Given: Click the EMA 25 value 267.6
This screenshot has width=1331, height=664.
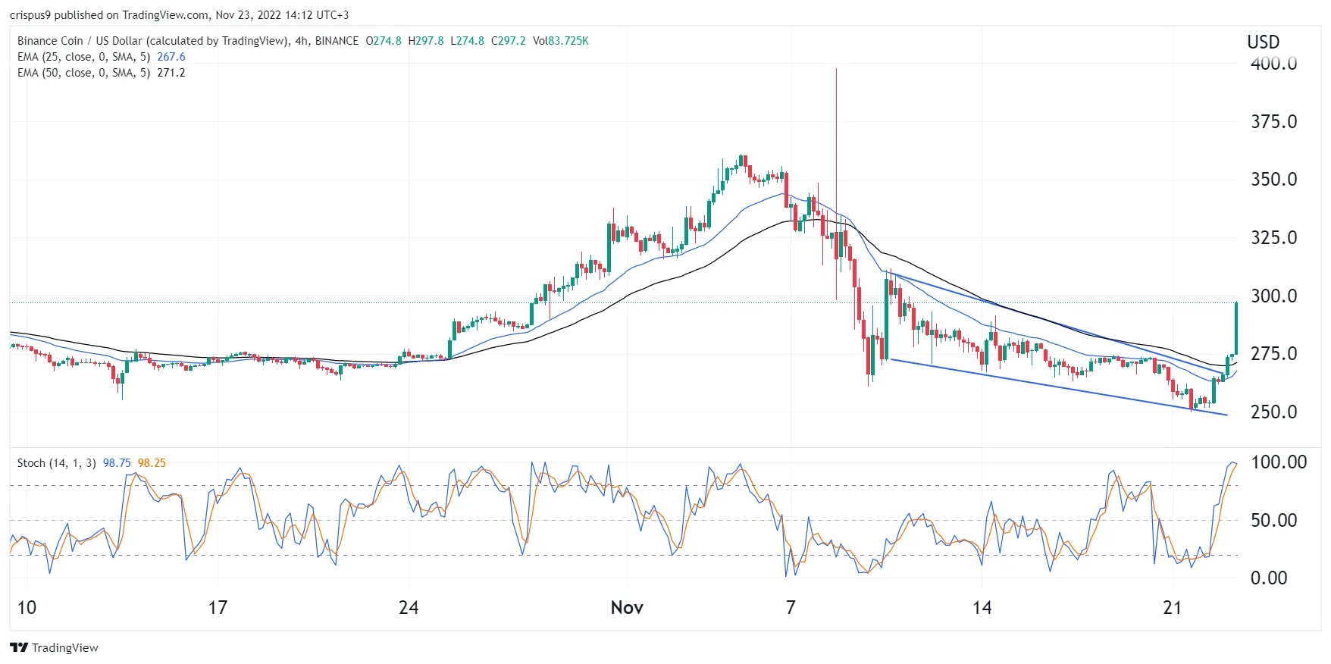Looking at the screenshot, I should click(x=171, y=57).
